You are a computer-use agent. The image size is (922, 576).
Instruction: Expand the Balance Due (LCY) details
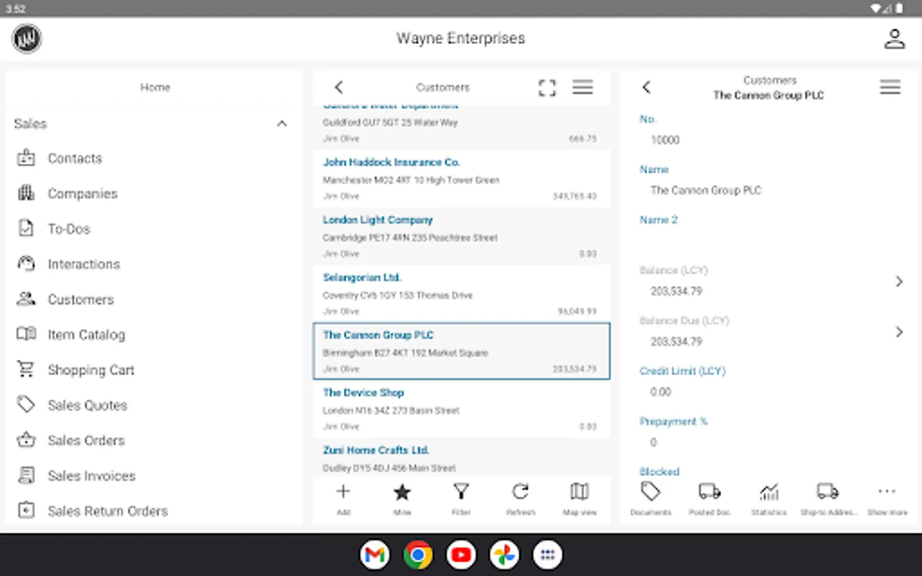[899, 332]
